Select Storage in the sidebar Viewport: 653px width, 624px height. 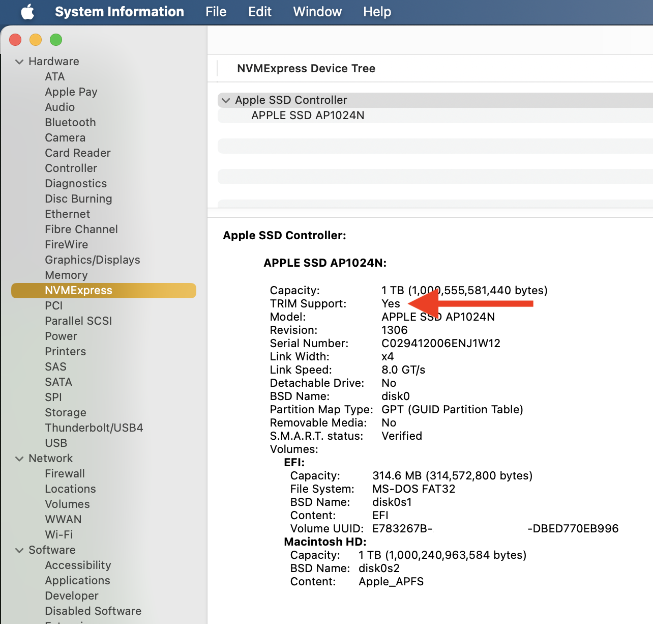(66, 413)
